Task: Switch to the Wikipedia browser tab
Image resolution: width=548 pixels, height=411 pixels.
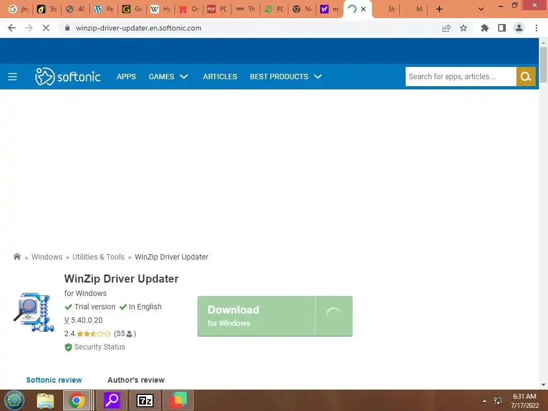Action: pyautogui.click(x=161, y=9)
